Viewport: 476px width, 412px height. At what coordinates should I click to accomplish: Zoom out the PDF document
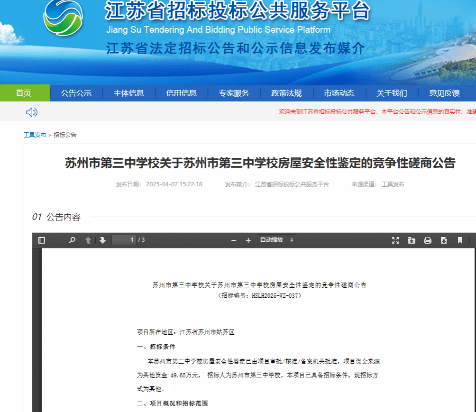click(233, 240)
